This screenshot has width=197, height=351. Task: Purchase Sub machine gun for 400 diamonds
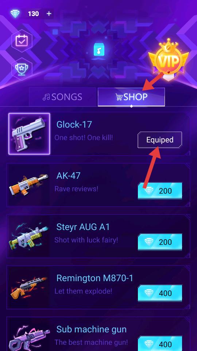tap(160, 344)
